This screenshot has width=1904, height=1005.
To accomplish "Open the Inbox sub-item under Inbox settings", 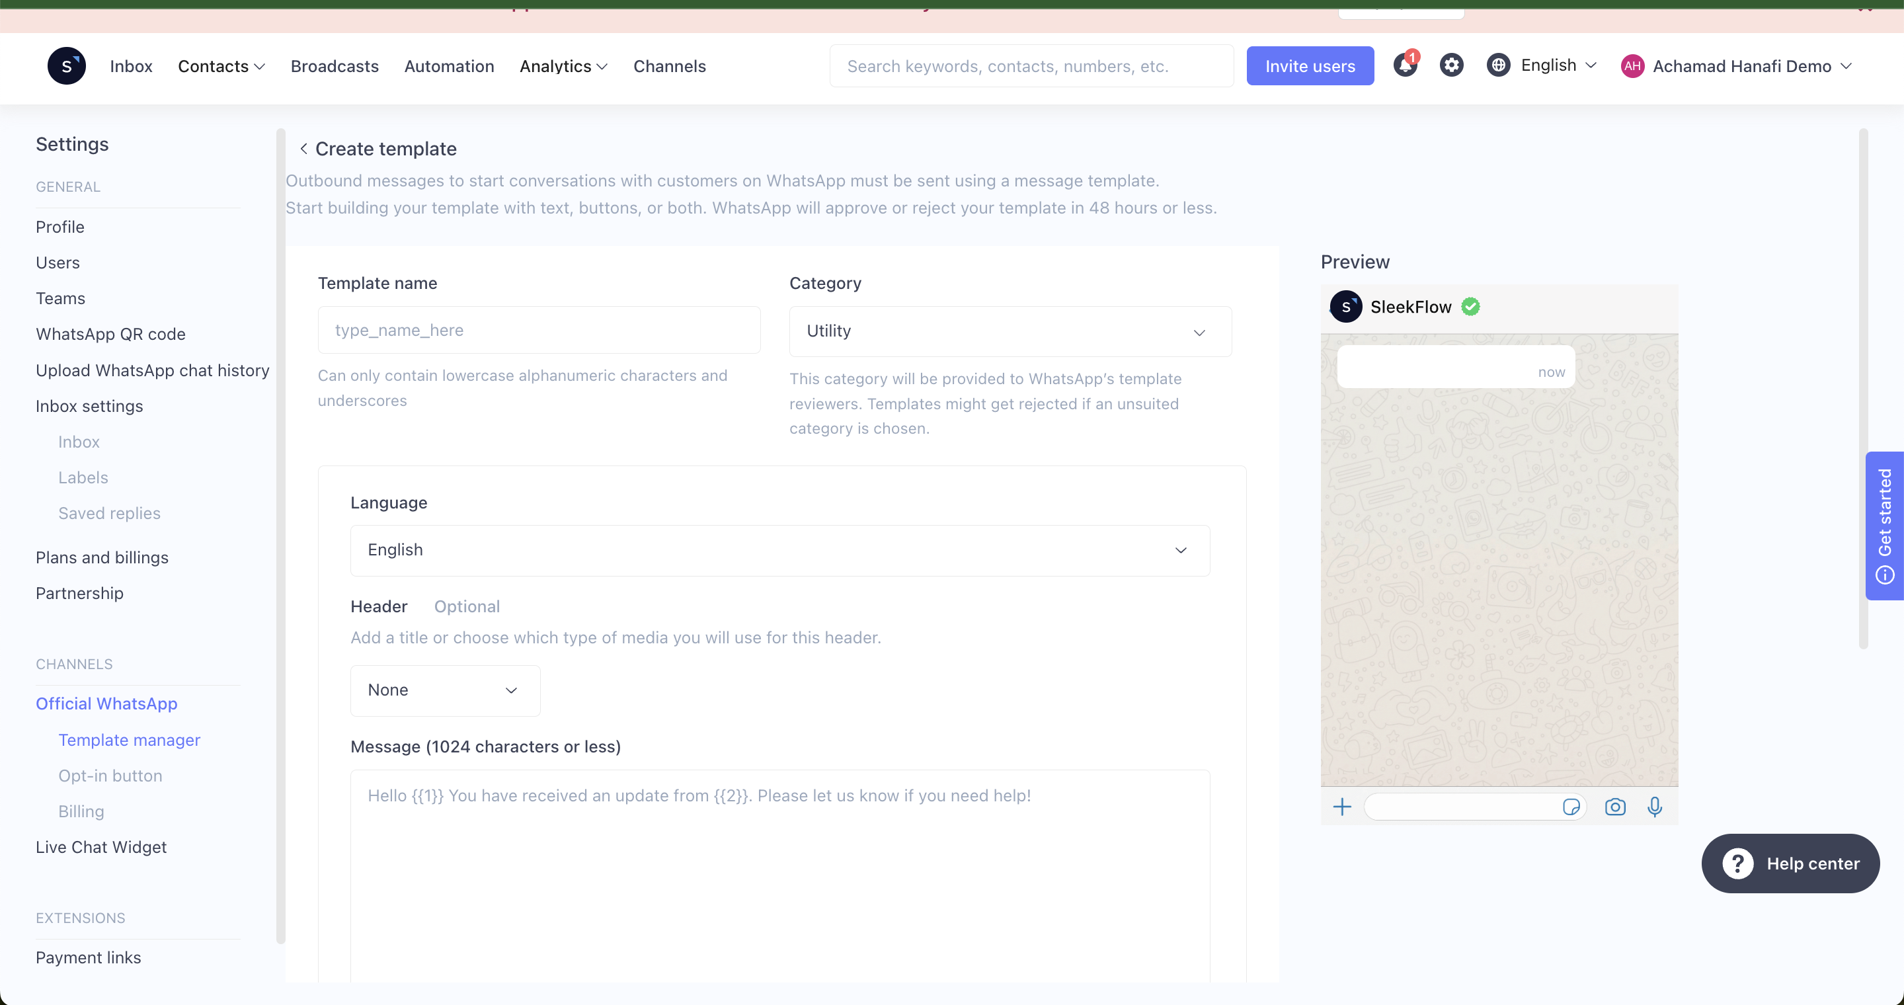I will 79,441.
